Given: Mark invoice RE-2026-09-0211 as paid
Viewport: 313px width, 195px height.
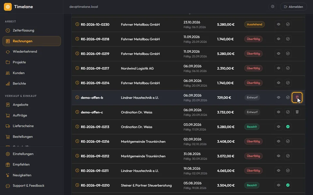Looking at the screenshot, I should 288,171.
